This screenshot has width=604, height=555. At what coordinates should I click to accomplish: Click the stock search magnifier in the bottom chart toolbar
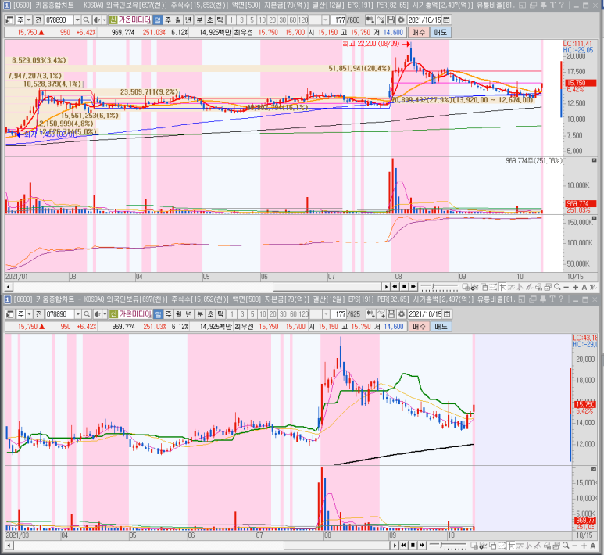tap(87, 314)
